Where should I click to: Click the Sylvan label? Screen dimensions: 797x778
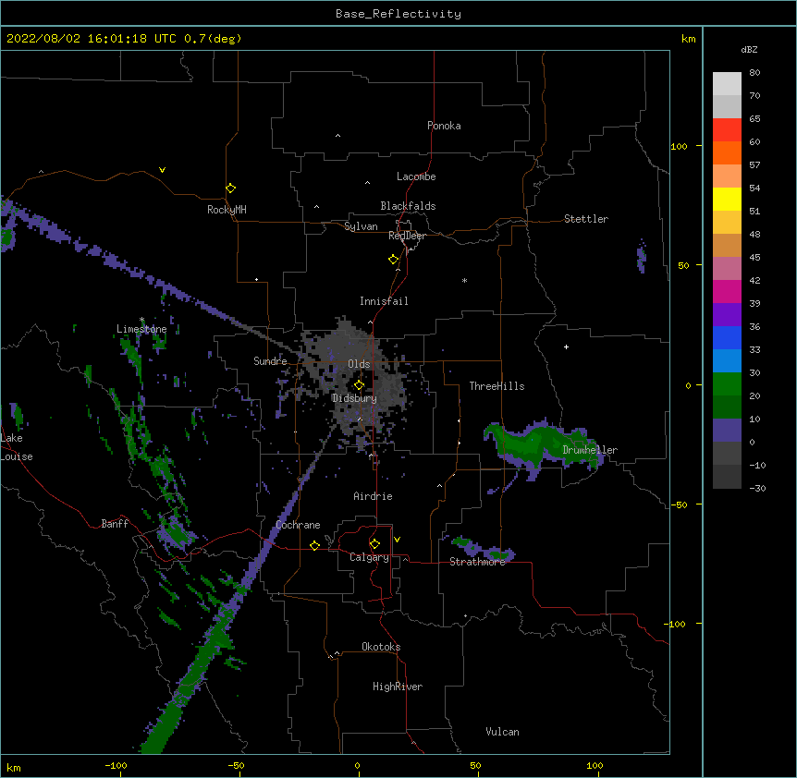coord(361,226)
